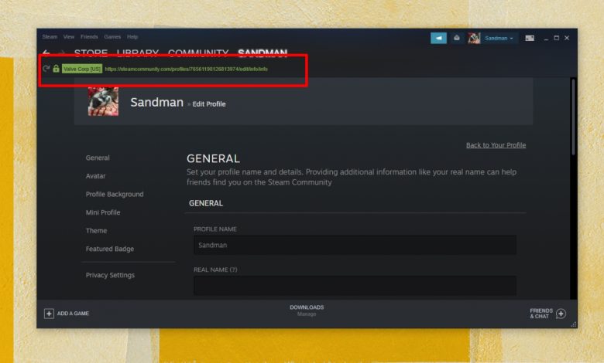Click the Profile Name input field
This screenshot has width=604, height=363.
[355, 245]
